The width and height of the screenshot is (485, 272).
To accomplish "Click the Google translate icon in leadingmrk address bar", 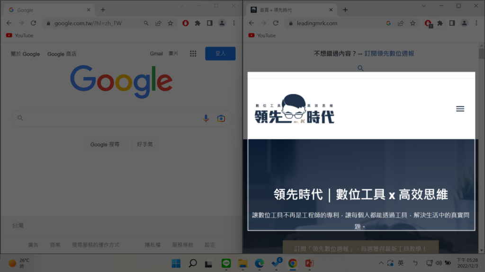I will 388,23.
